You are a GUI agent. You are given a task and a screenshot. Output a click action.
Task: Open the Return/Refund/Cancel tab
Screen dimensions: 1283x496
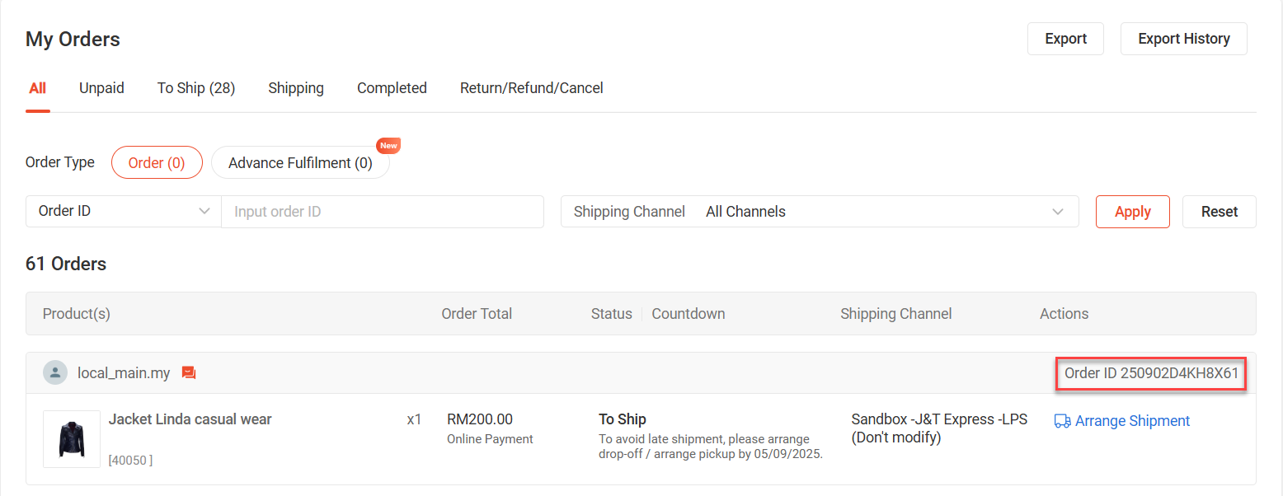[532, 88]
